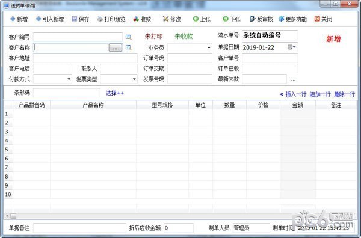Screen dimensions: 361x238
Task: Save the form with 保存
Action: (x=81, y=19)
